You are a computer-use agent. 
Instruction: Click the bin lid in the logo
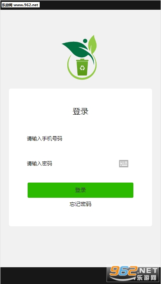(x=82, y=60)
